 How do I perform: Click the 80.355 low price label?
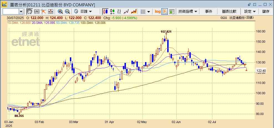pos(19,116)
